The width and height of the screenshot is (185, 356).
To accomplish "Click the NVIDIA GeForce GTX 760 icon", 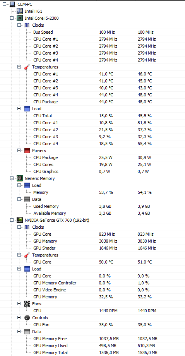I will point(20,220).
